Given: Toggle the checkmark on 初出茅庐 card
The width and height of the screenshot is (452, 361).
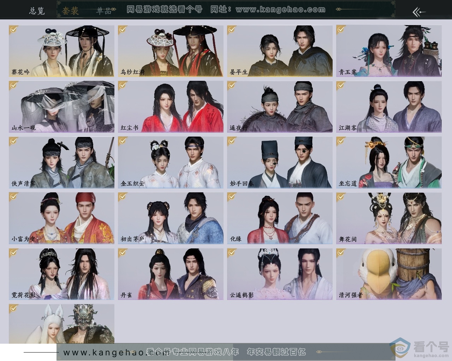Looking at the screenshot, I should click(x=123, y=197).
